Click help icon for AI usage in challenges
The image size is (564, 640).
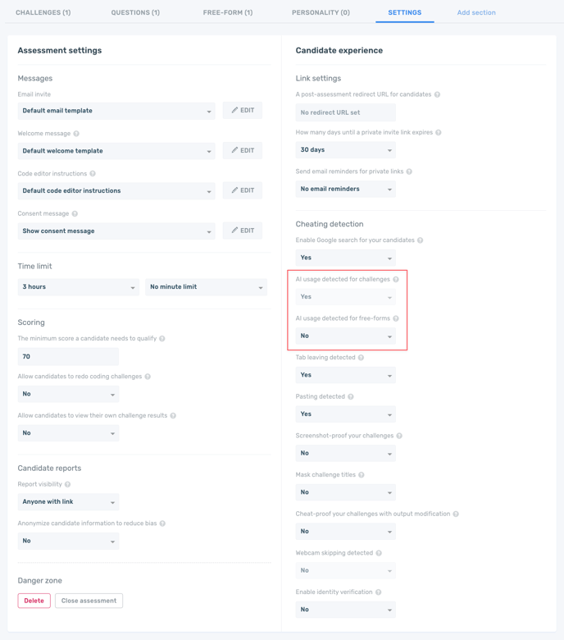396,280
